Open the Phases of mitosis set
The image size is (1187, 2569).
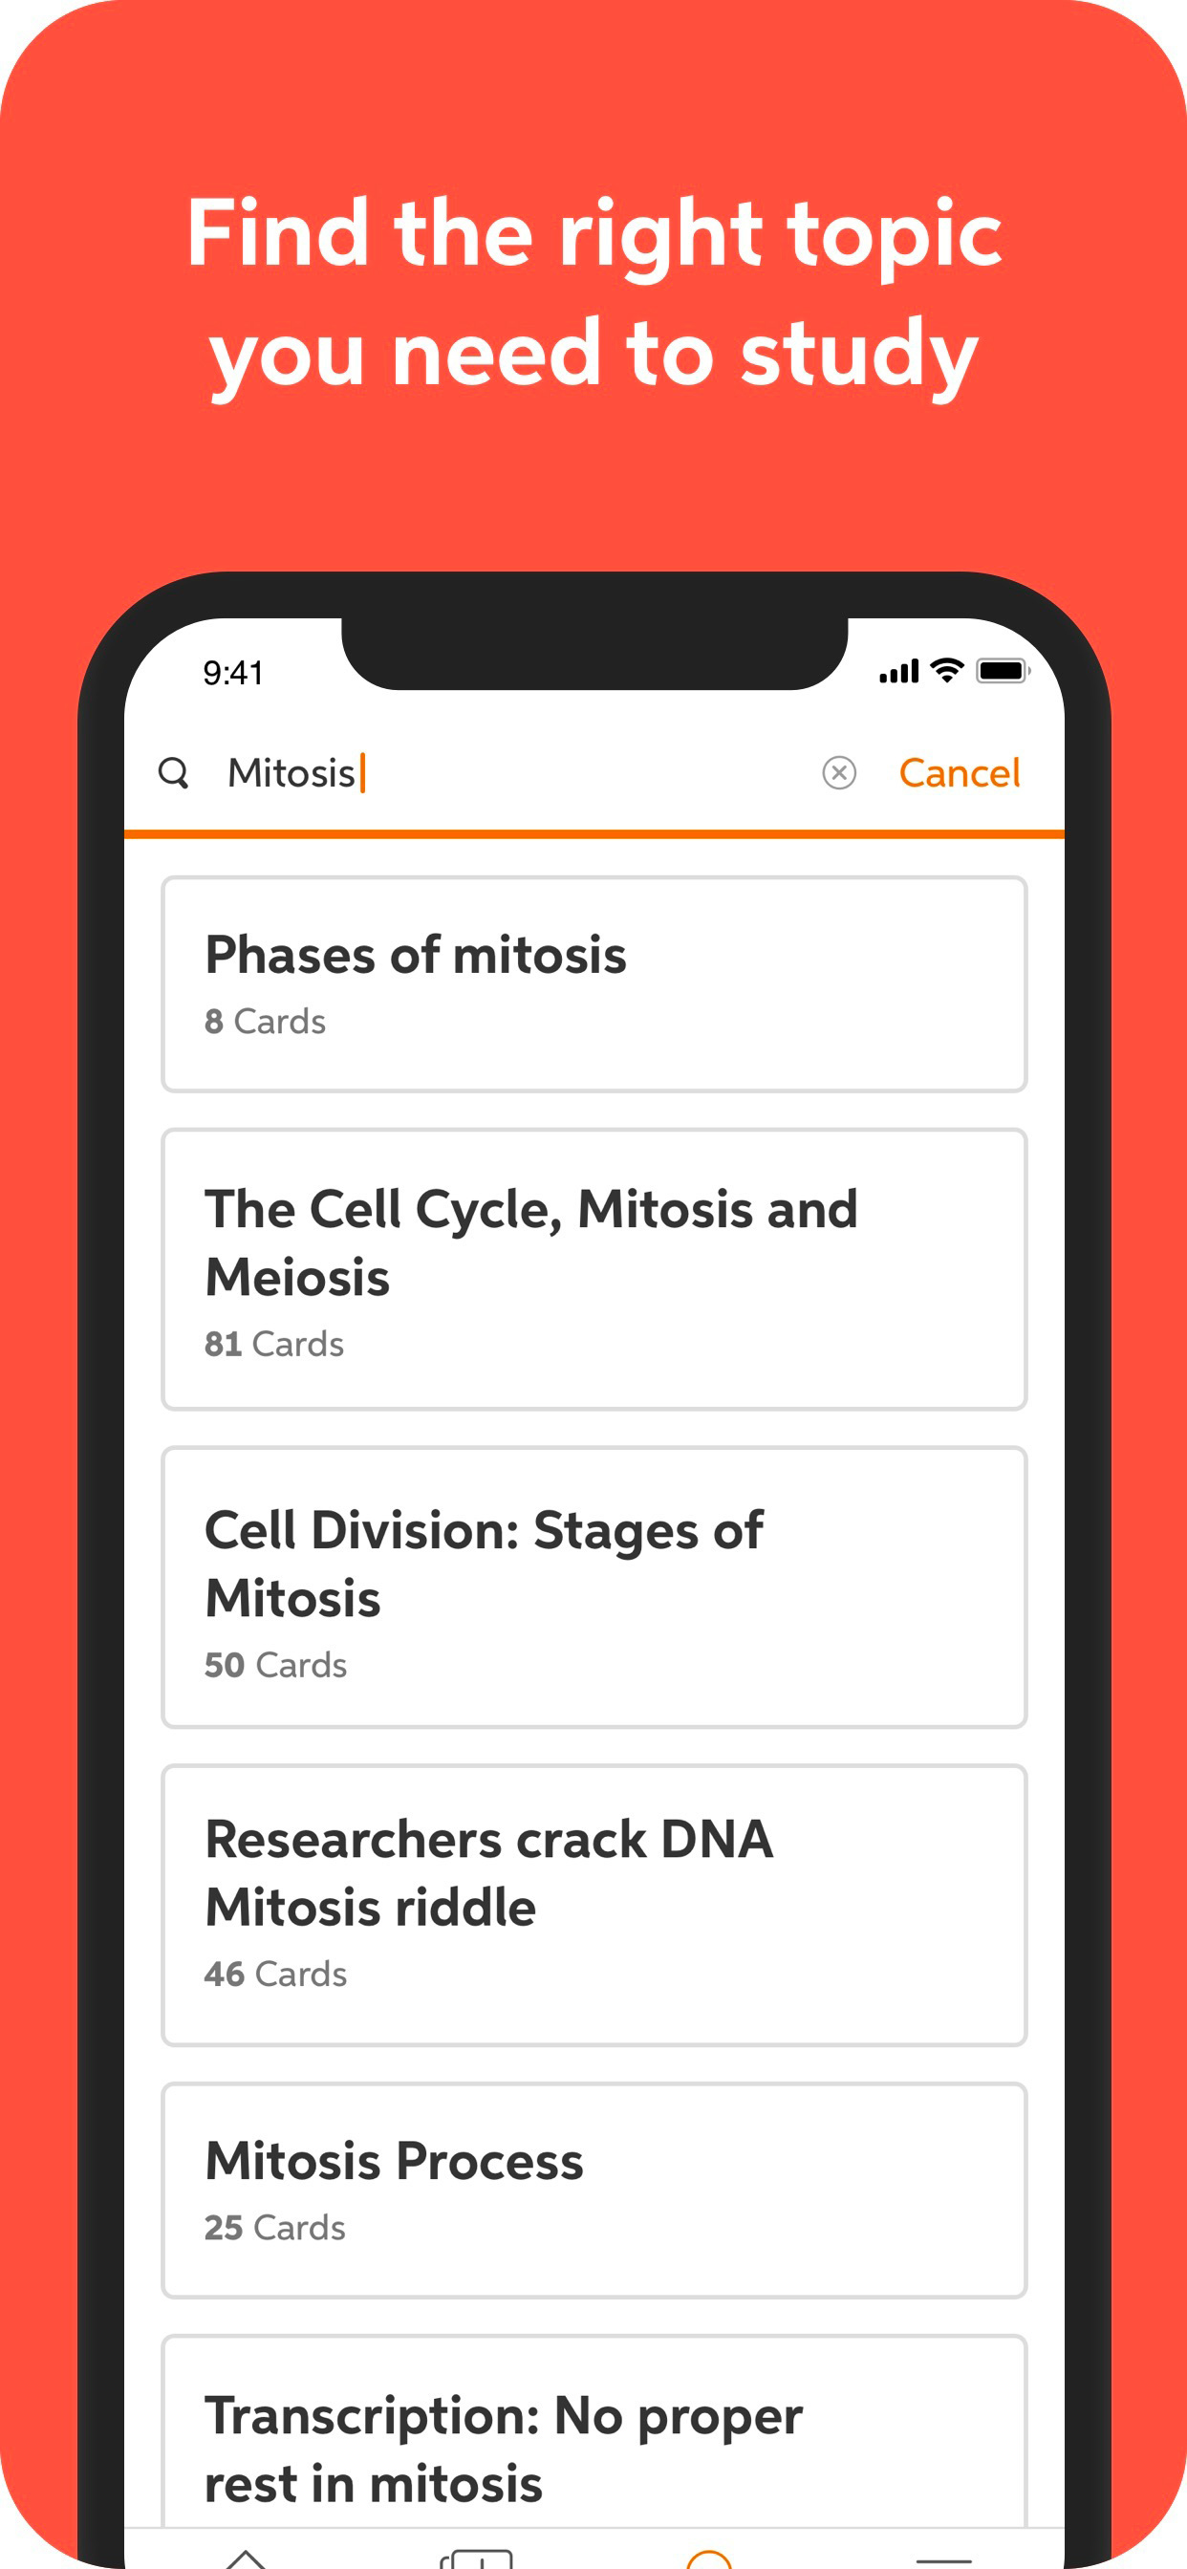593,984
